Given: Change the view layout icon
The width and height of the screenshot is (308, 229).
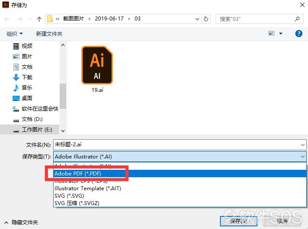Looking at the screenshot, I should [x=271, y=34].
